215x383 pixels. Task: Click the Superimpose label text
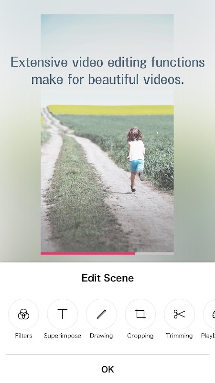[63, 336]
